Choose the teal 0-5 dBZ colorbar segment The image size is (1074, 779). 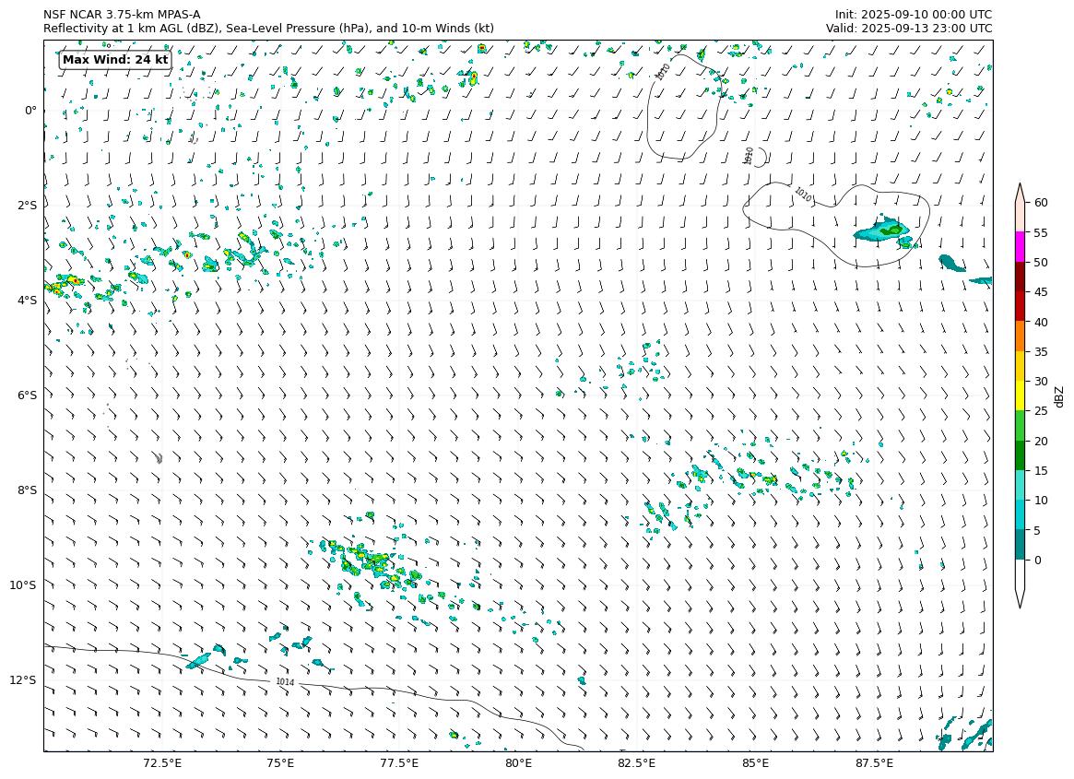click(x=1021, y=545)
